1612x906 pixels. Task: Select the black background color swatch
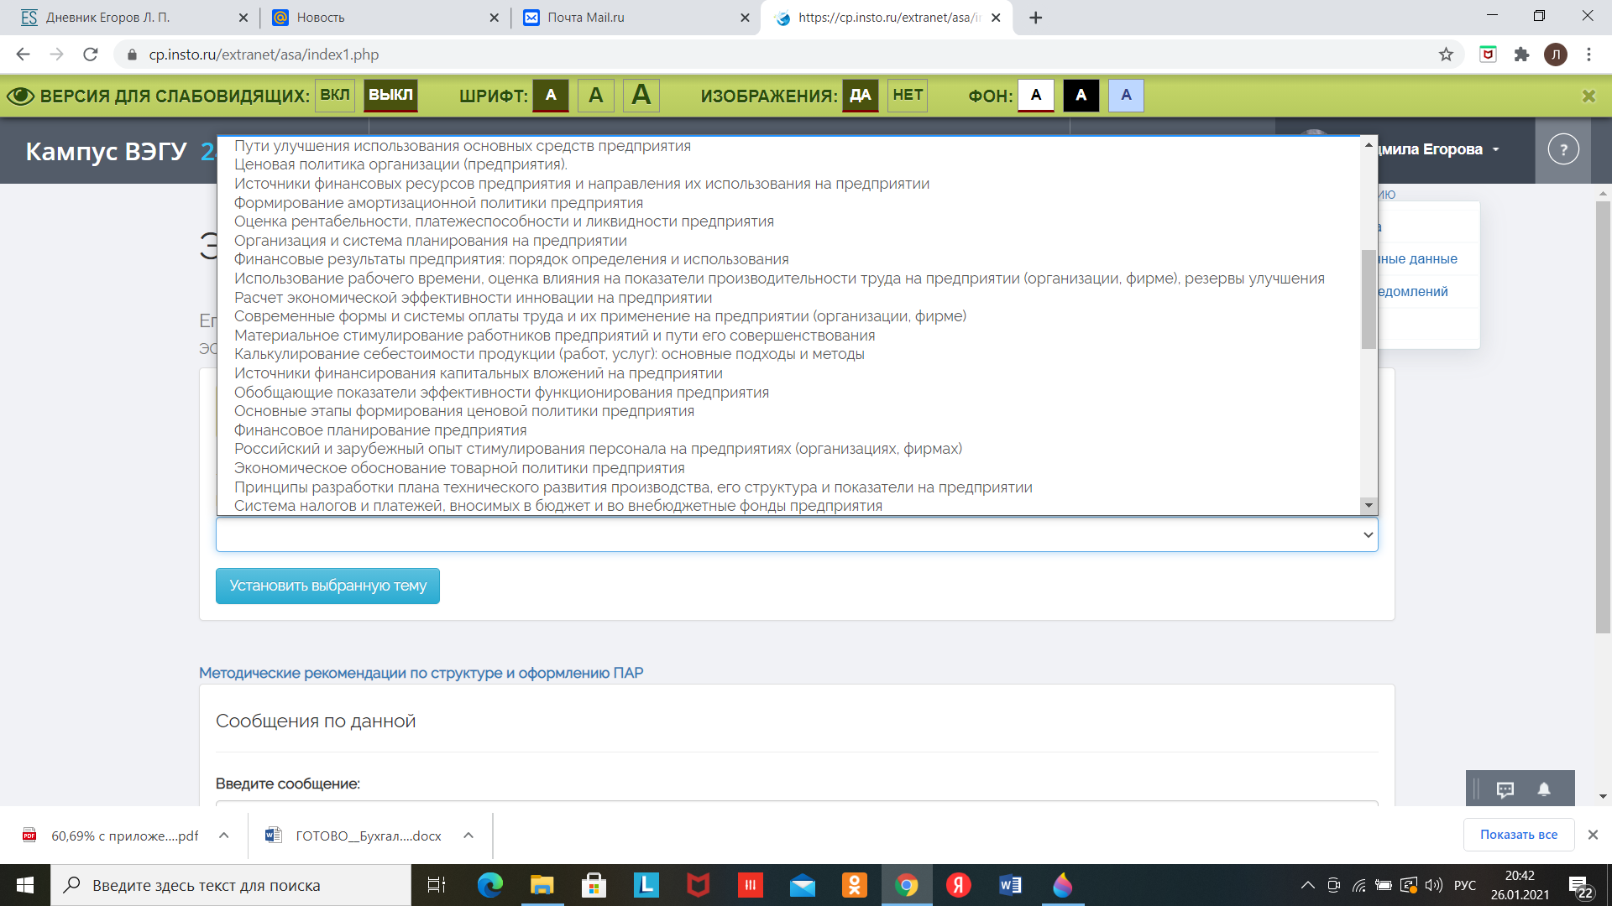pos(1081,95)
